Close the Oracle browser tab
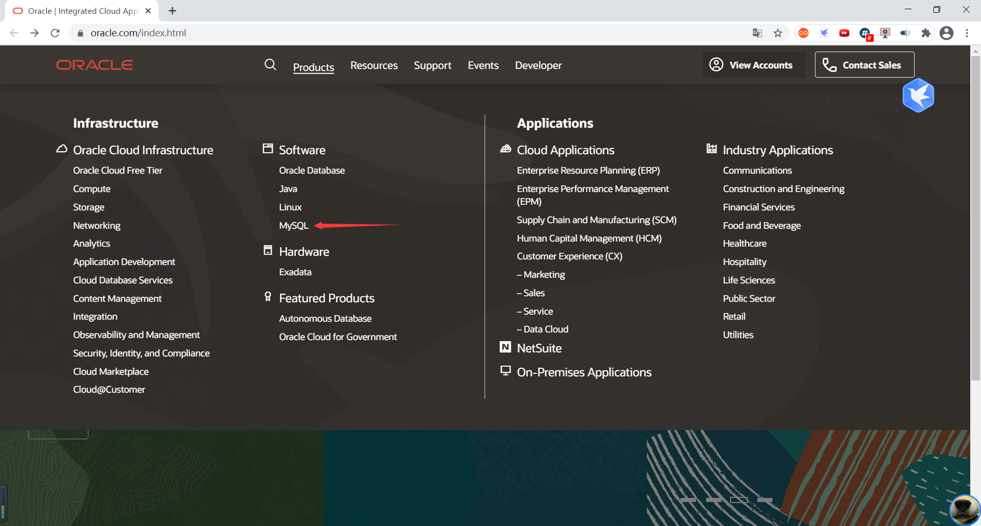The image size is (981, 526). click(148, 11)
